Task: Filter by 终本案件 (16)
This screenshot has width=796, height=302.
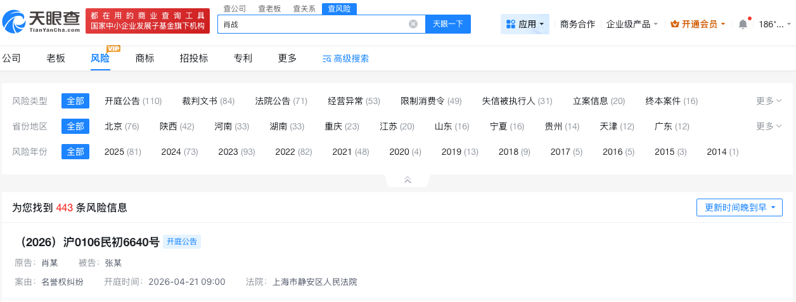Action: 672,101
